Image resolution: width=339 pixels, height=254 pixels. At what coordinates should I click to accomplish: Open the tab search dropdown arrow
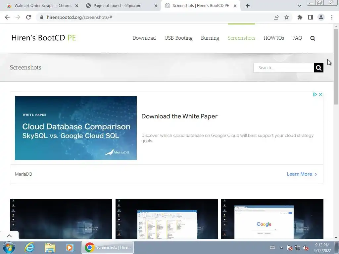(x=299, y=6)
